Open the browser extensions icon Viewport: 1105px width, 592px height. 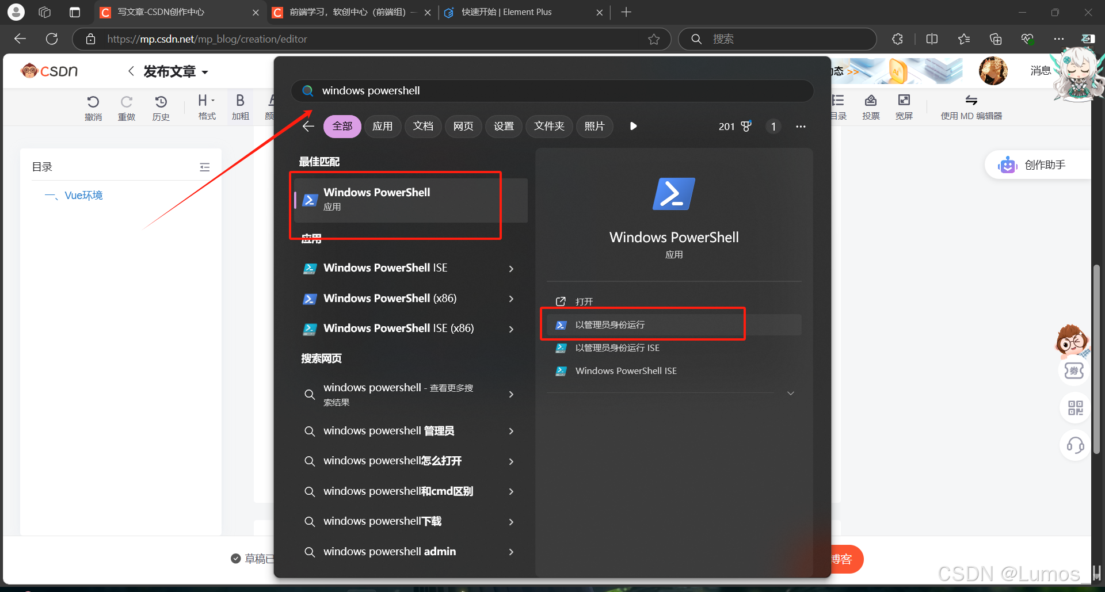(897, 39)
